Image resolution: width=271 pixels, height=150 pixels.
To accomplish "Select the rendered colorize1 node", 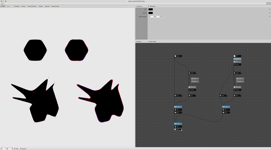I will [x=178, y=129].
